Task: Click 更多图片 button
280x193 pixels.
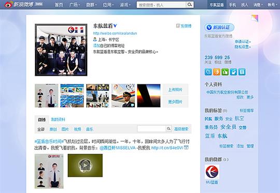Action: pyautogui.click(x=175, y=102)
